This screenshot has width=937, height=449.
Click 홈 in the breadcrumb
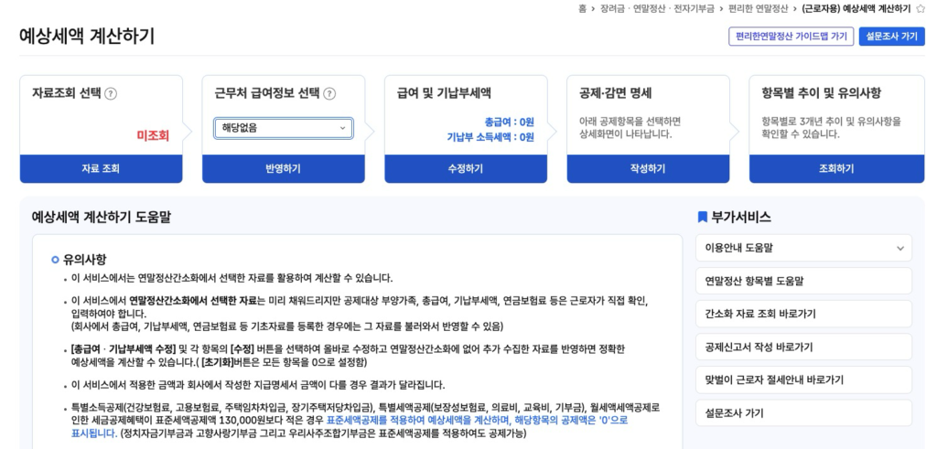pyautogui.click(x=582, y=8)
